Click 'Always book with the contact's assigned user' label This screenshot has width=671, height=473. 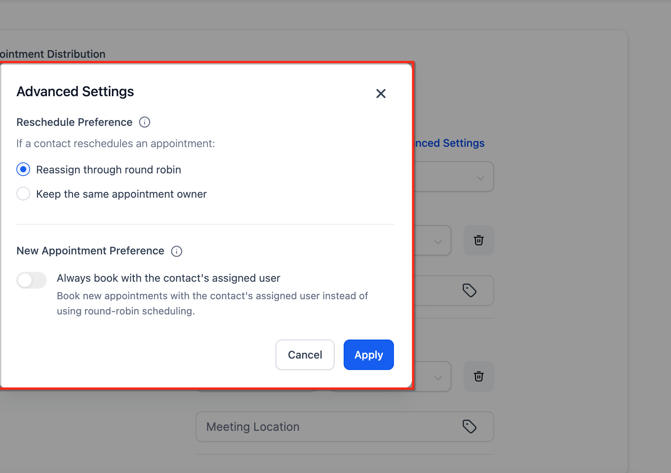[168, 278]
